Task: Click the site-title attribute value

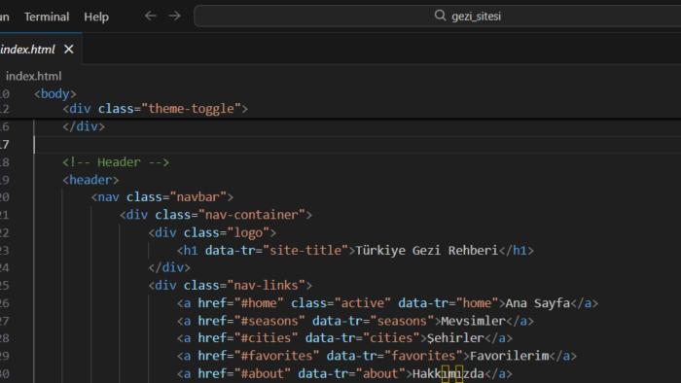Action: tap(305, 250)
